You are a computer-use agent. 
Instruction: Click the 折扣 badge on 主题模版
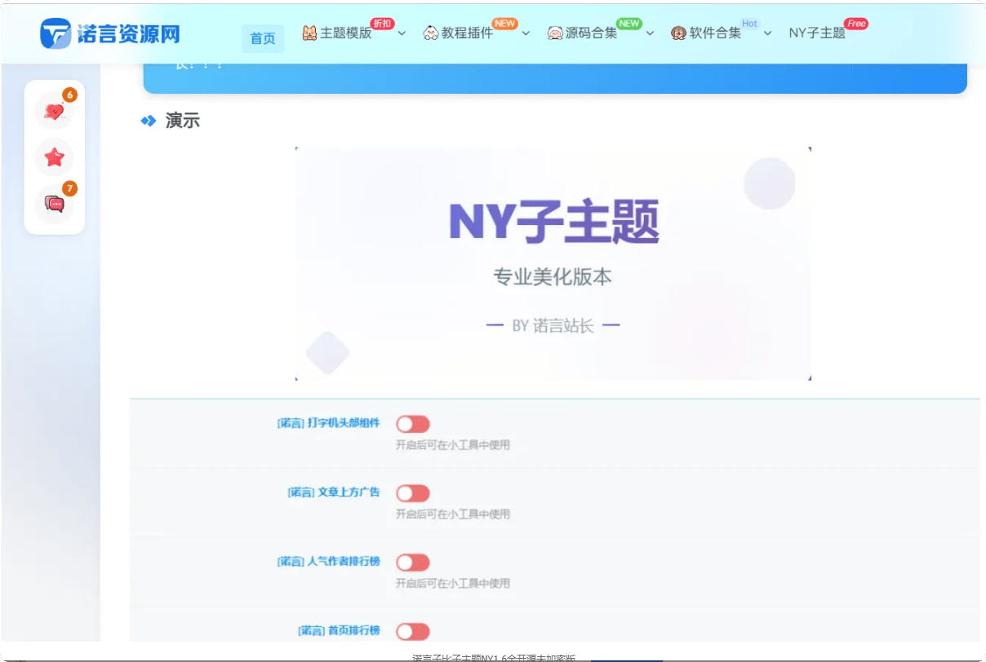[x=382, y=24]
